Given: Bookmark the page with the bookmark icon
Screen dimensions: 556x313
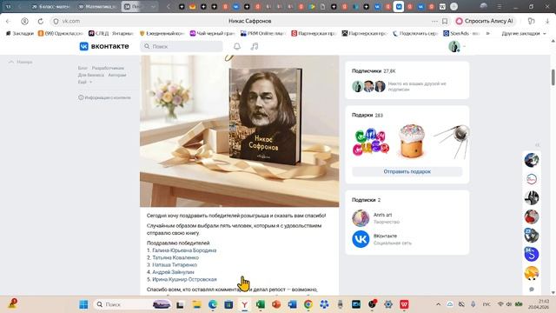Looking at the screenshot, I should tap(445, 21).
